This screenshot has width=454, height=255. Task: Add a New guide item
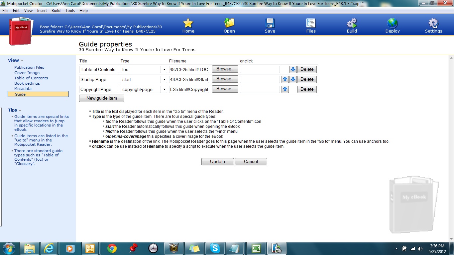tap(102, 98)
